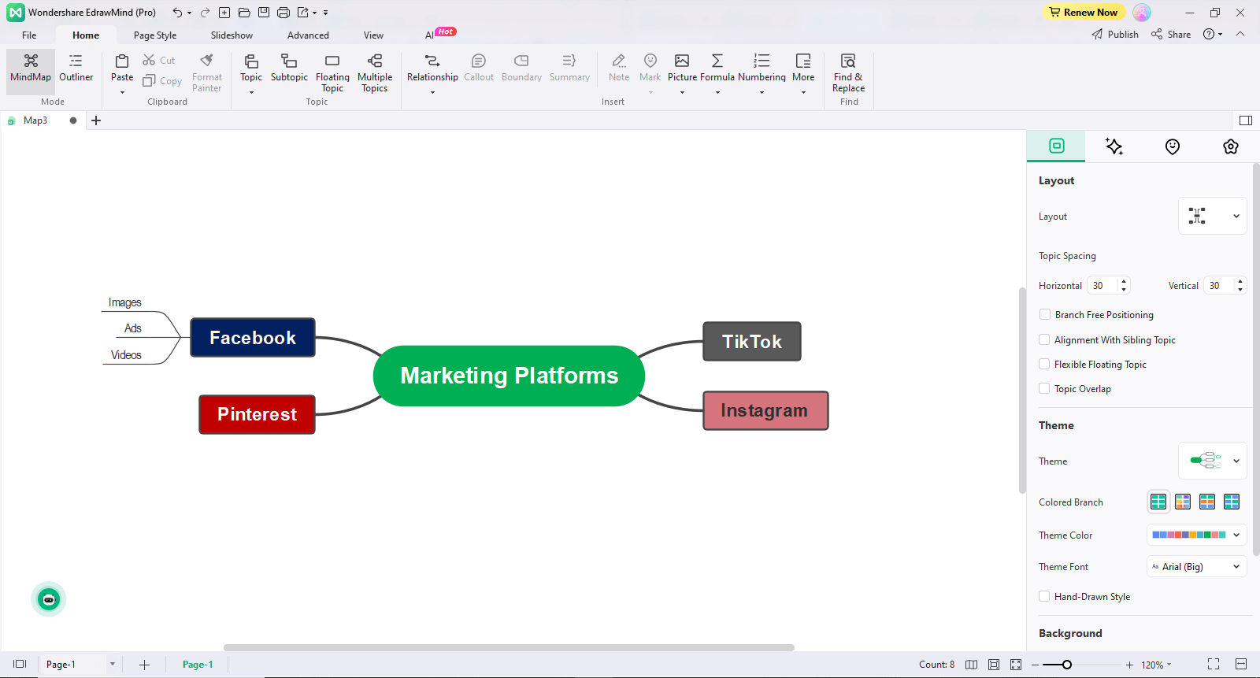Screen dimensions: 1260x678
Task: Click the Copy tool
Action: 162,80
